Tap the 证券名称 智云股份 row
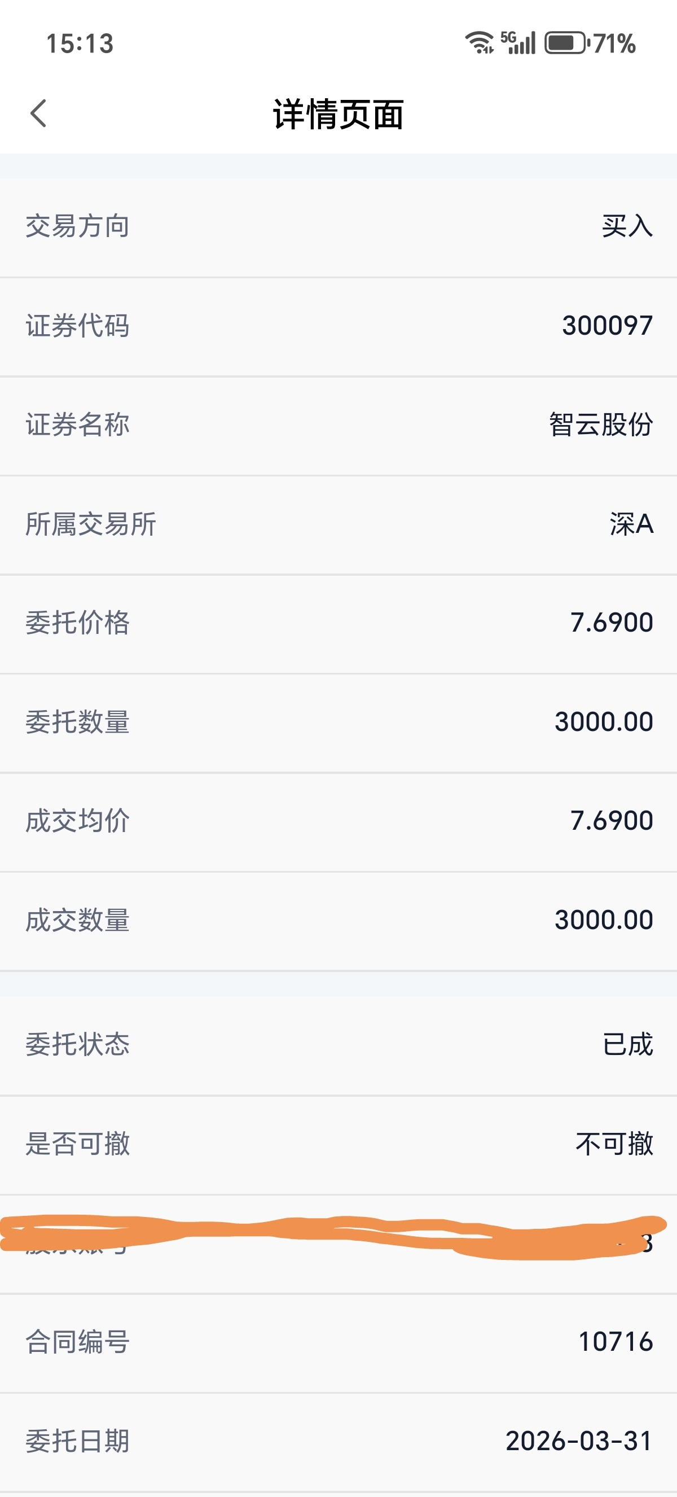677x1497 pixels. (338, 426)
